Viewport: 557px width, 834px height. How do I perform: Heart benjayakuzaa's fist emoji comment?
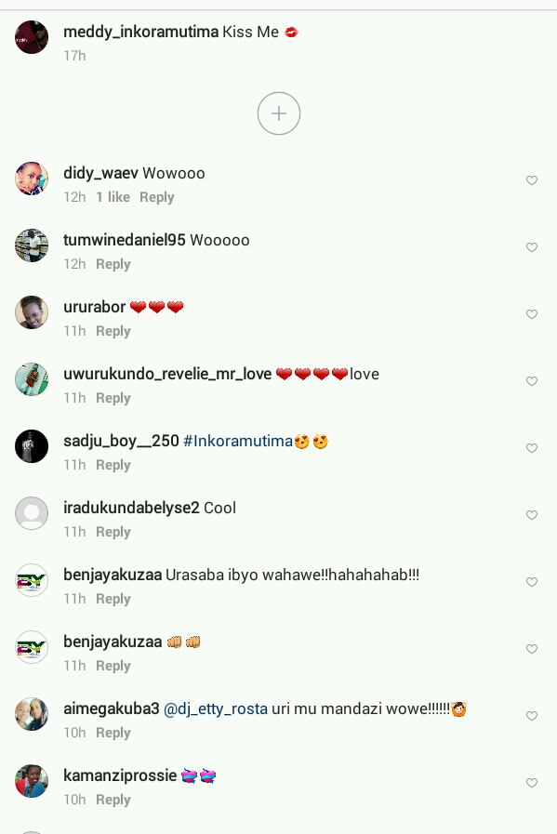pos(532,649)
